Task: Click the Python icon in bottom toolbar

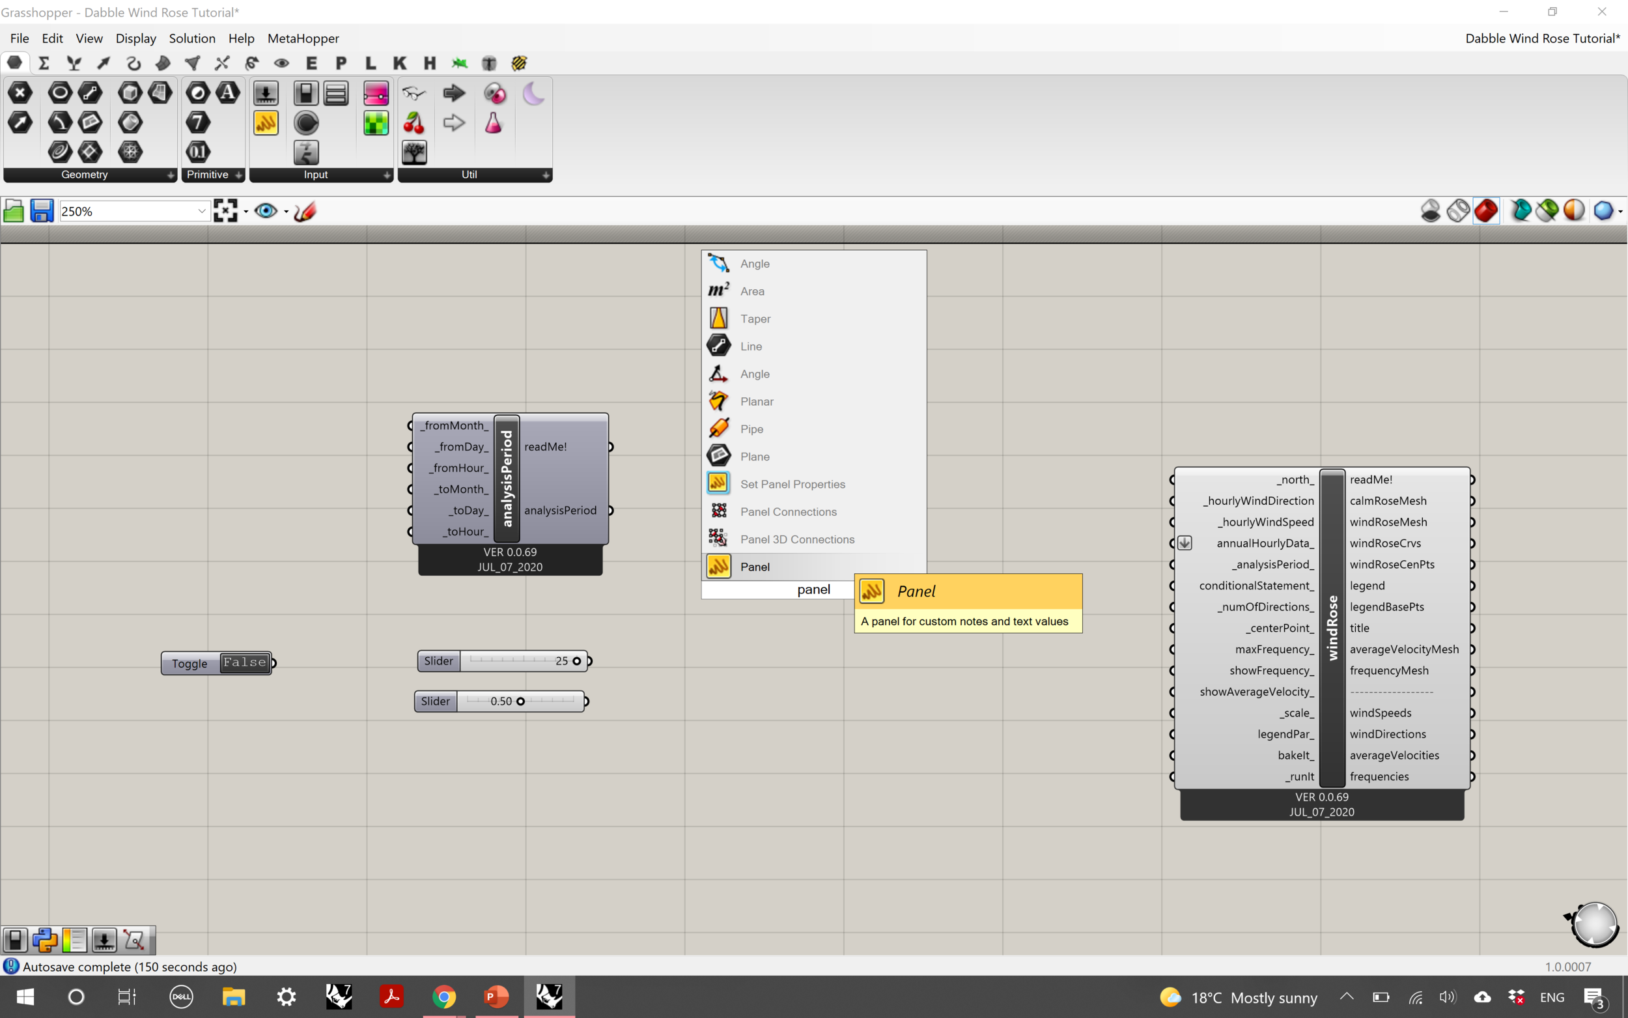Action: click(44, 940)
